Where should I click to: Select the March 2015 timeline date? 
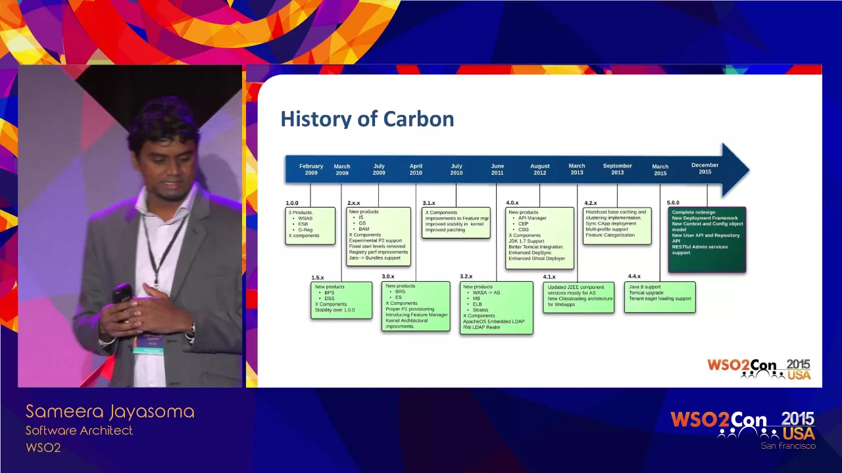(x=660, y=169)
